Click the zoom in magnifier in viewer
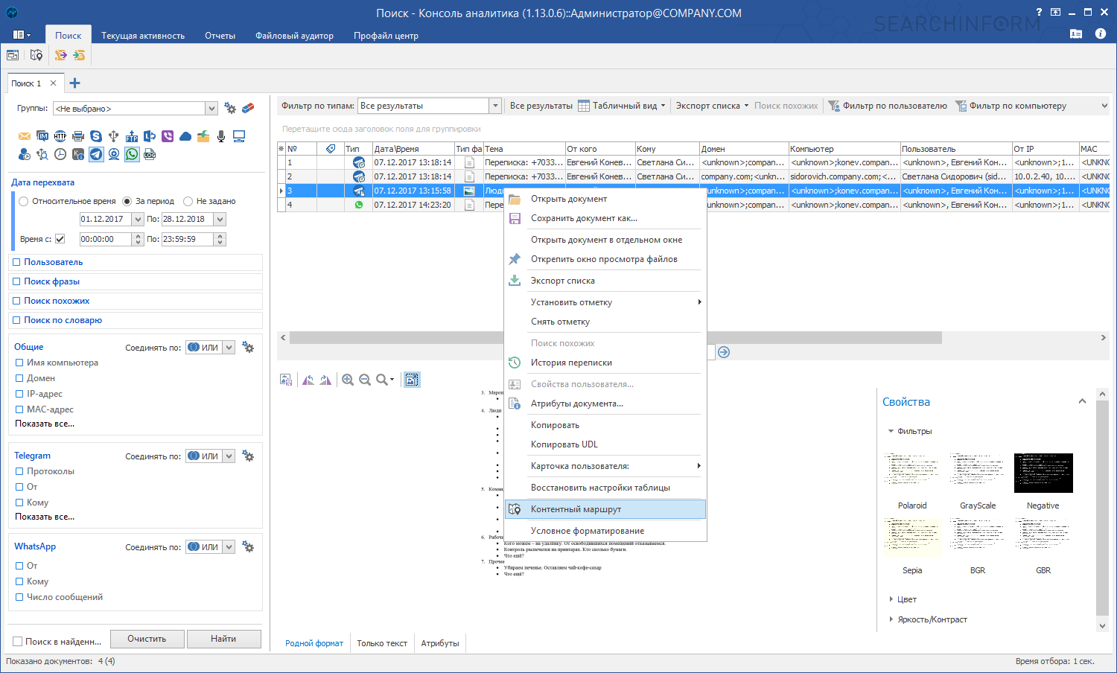Screen dimensions: 1117x673 pyautogui.click(x=348, y=380)
